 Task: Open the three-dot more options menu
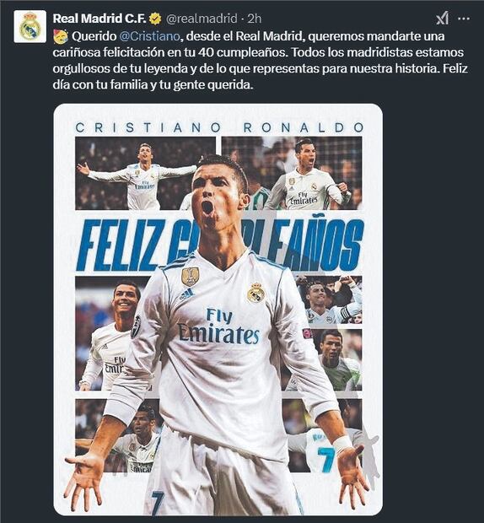[464, 19]
